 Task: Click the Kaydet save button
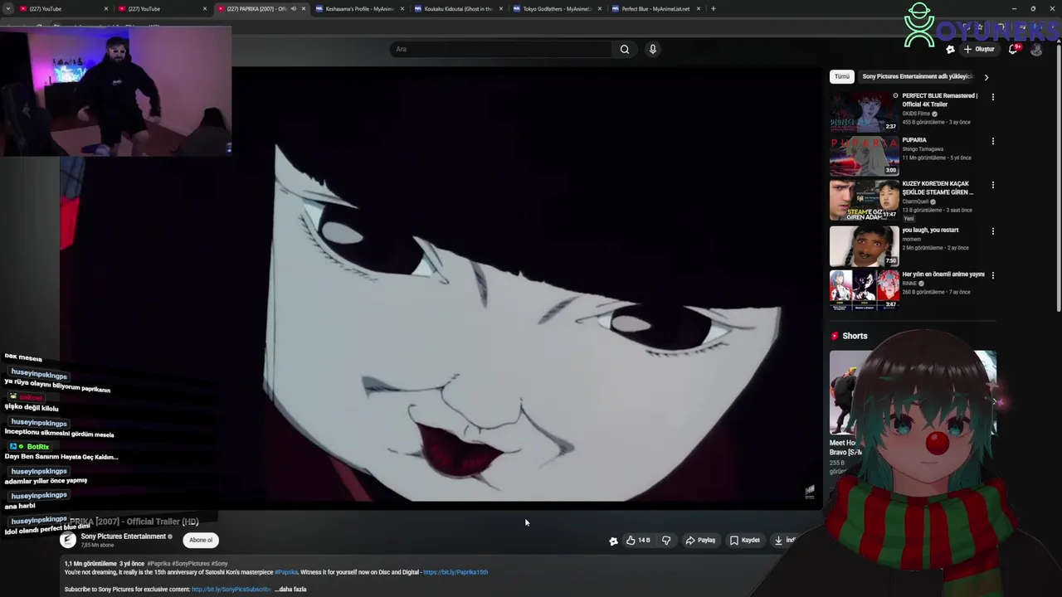tap(744, 541)
